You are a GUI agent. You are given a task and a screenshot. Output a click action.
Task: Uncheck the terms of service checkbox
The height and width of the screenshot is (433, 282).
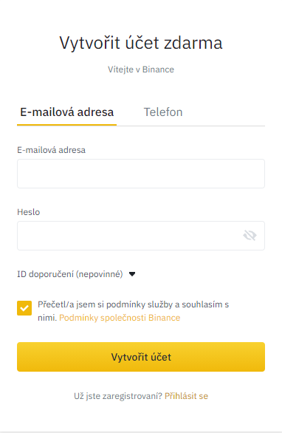24,308
